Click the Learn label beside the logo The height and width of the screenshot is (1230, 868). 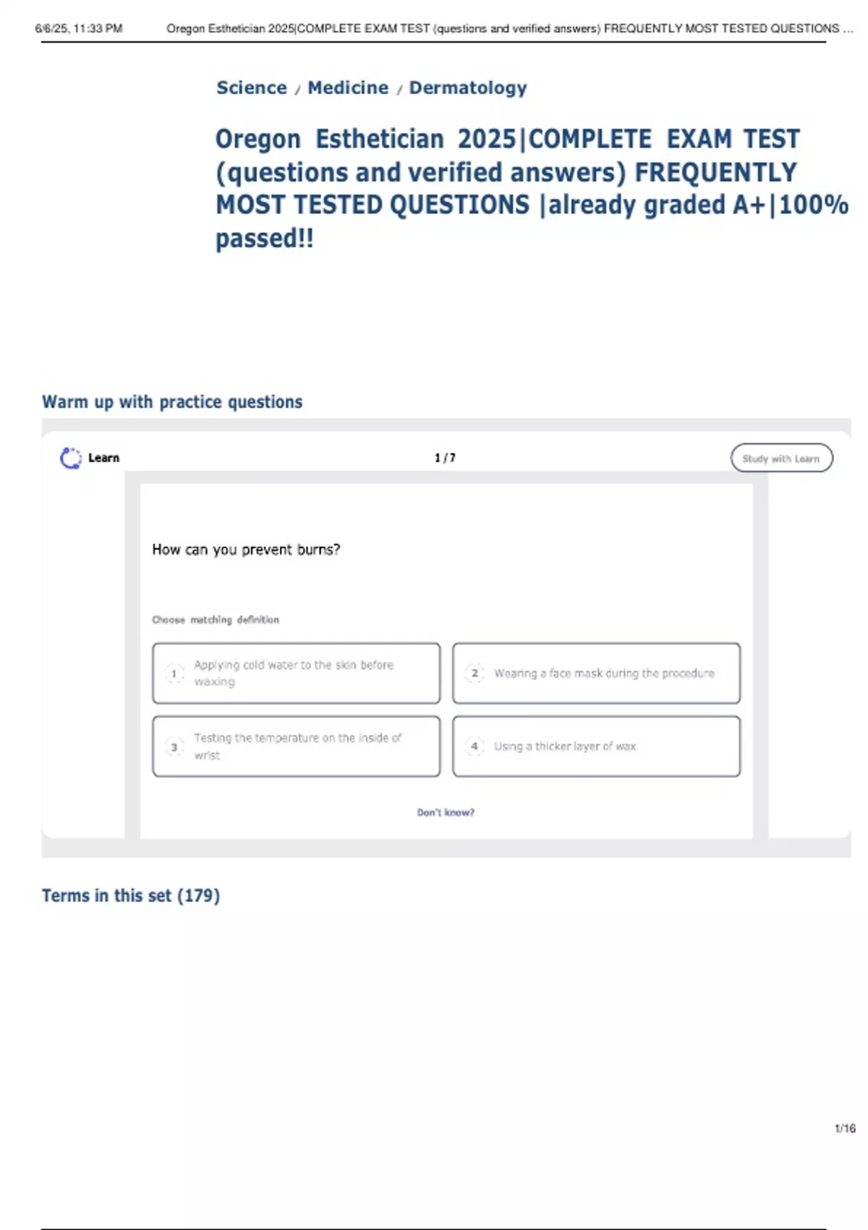pos(103,458)
